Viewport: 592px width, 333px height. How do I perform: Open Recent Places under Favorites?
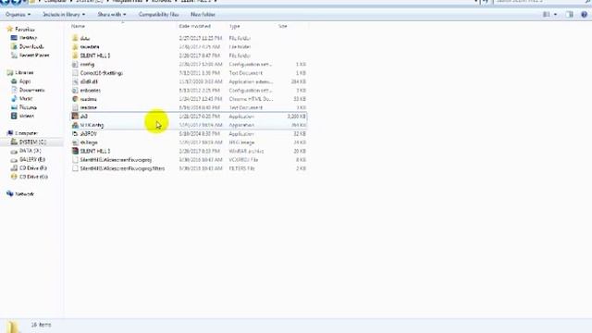pos(34,55)
